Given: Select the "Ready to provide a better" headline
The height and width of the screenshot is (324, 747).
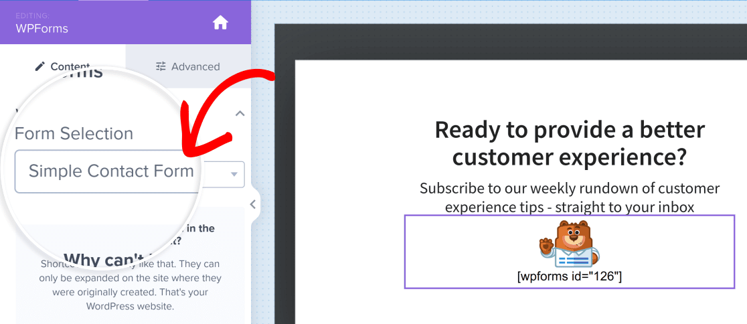Looking at the screenshot, I should tap(570, 145).
